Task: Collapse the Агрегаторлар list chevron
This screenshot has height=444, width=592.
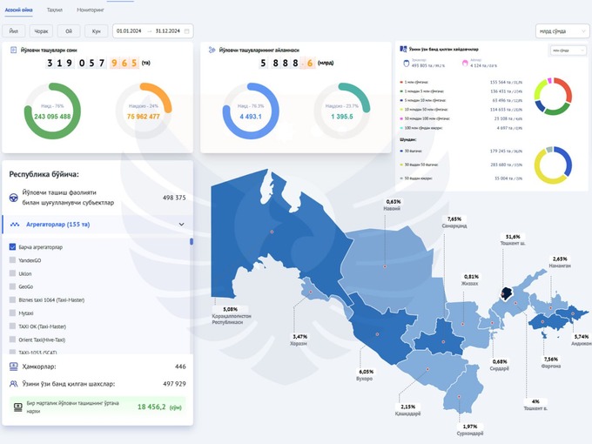Action: point(181,224)
